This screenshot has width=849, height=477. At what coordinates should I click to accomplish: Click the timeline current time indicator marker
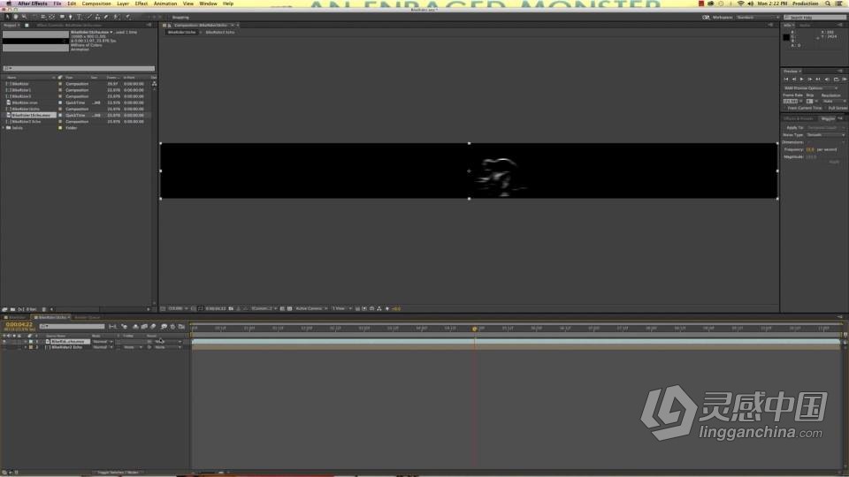pos(475,329)
